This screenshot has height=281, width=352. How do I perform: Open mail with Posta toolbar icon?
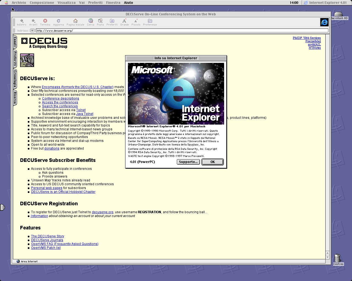coord(100,22)
